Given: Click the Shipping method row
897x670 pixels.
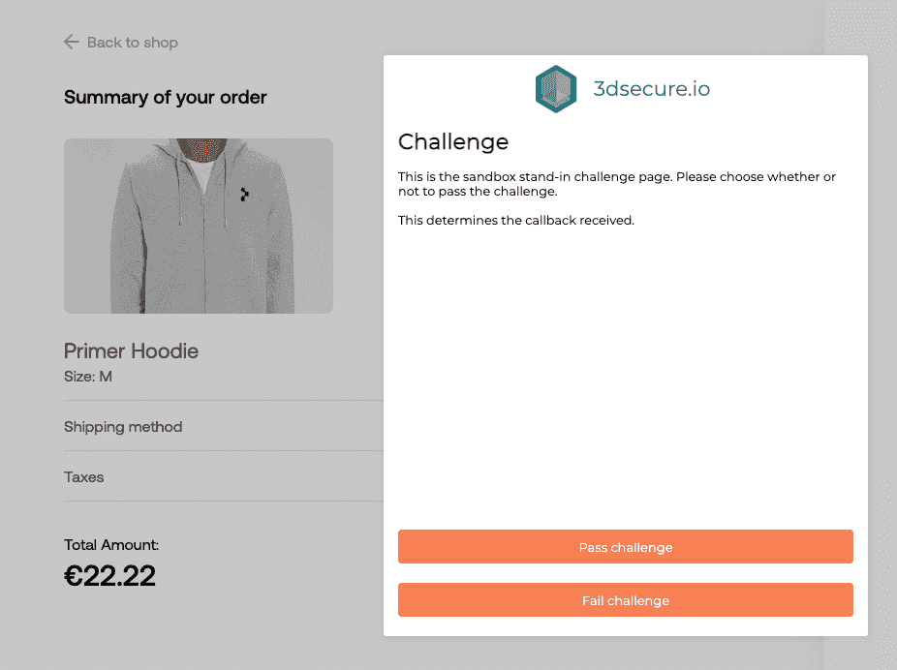Looking at the screenshot, I should (224, 426).
